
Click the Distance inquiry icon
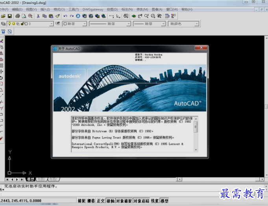pyautogui.click(x=126, y=16)
